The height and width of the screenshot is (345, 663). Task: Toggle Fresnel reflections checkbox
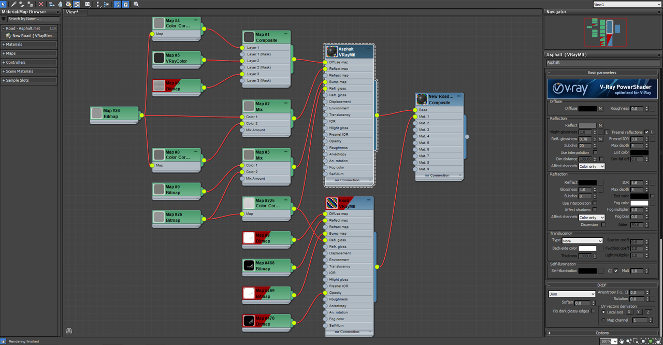coord(646,132)
